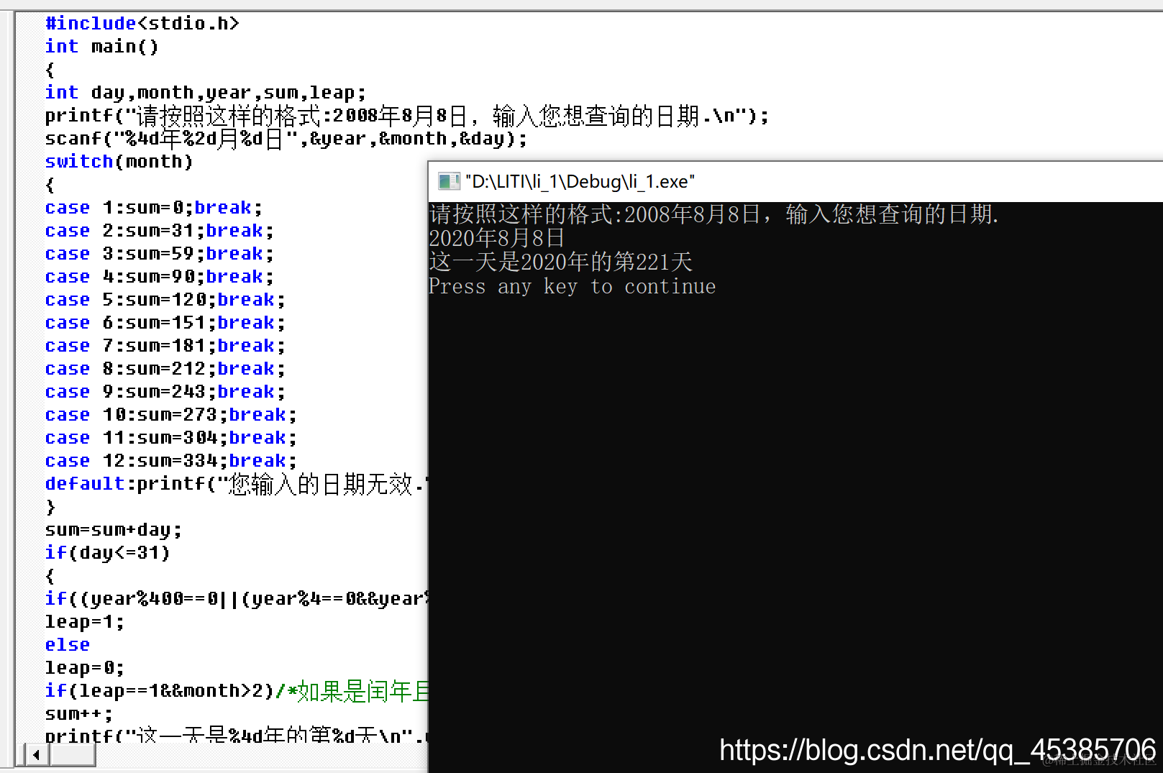Click the left arrow of horizontal scrollbar
Viewport: 1163px width, 773px height.
pyautogui.click(x=36, y=755)
